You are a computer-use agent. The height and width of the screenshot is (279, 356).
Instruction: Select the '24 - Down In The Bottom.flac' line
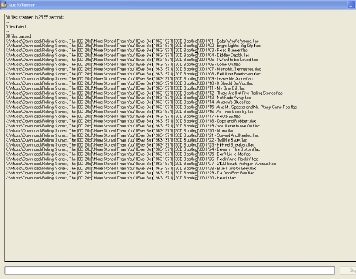tap(133, 149)
